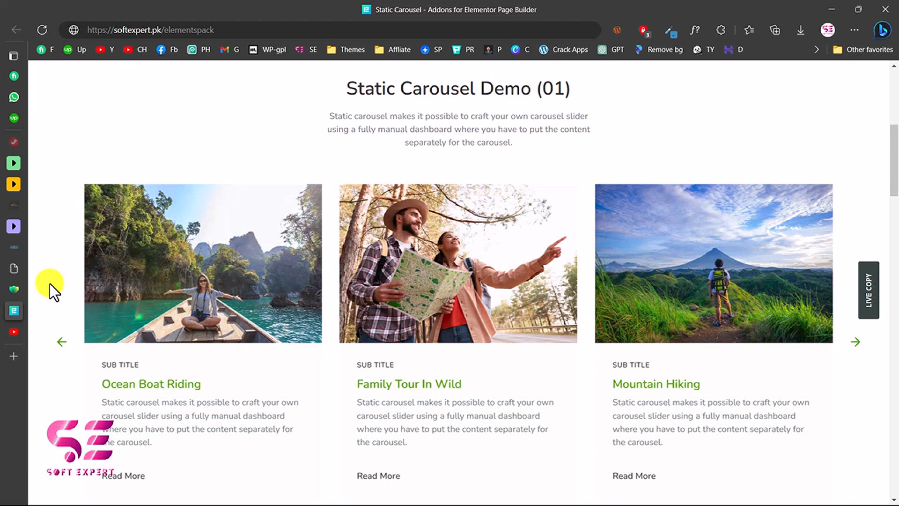Viewport: 899px width, 506px height.
Task: Select the active Elementor vertical tab
Action: click(14, 311)
